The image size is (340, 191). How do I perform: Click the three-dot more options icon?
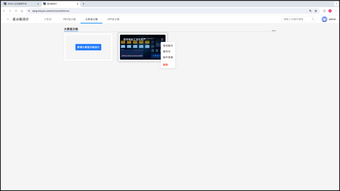point(273,31)
